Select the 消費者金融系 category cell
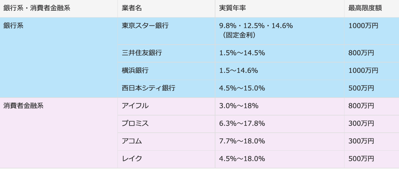This screenshot has height=169, width=399. pyautogui.click(x=23, y=106)
